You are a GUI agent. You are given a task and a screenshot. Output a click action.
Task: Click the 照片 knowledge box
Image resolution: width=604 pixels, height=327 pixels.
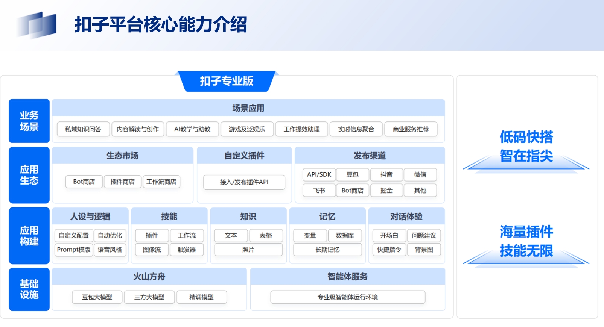248,250
